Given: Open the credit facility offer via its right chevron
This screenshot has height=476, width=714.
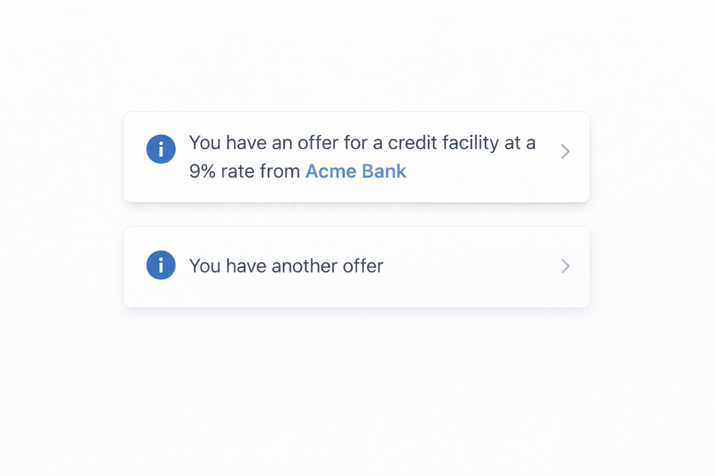Looking at the screenshot, I should pos(565,152).
